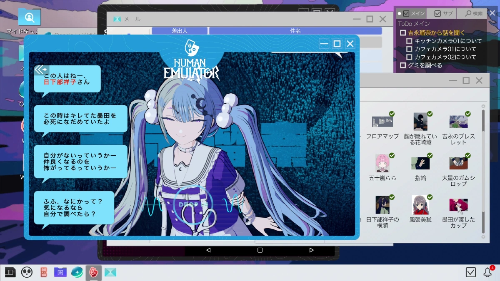Open the purple folder app in taskbar
The image size is (500, 281).
(60, 272)
